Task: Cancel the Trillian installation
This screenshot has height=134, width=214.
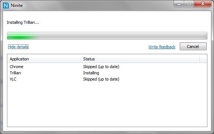Action: tap(193, 46)
